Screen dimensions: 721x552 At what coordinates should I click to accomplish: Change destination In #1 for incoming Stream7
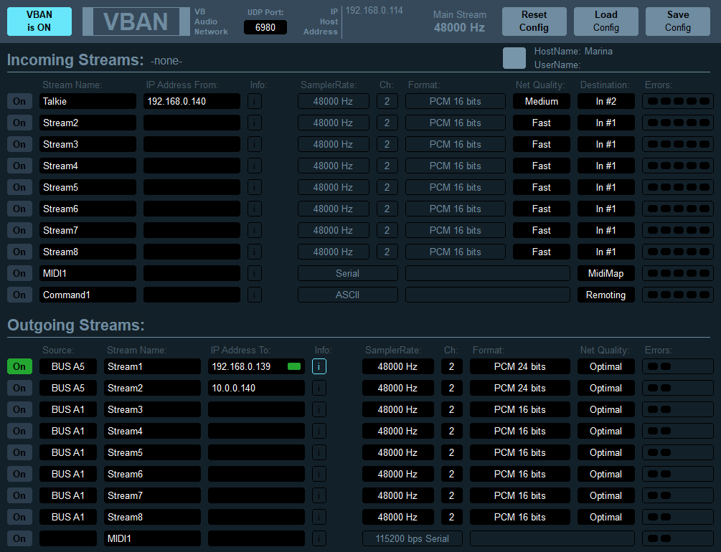605,230
